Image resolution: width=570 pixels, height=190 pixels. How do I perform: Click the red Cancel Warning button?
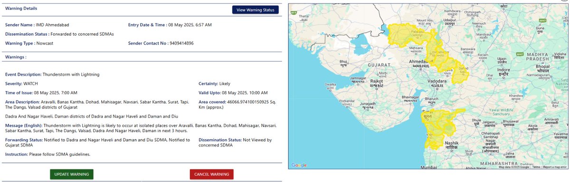click(211, 174)
